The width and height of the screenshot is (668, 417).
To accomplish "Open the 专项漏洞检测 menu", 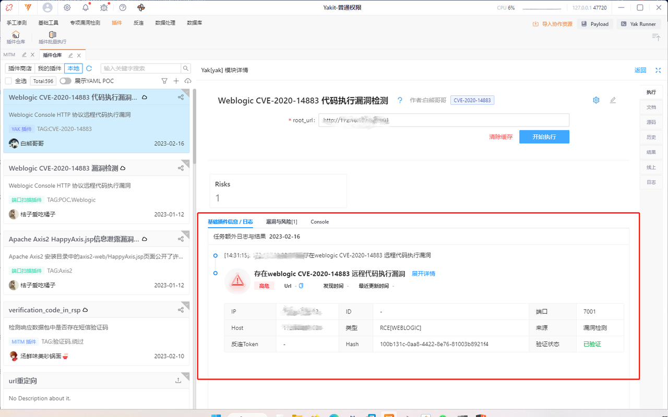I will point(85,23).
